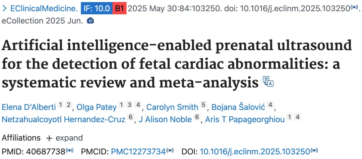Click the camera icon beside eCollection 2025 Jun

coord(90,21)
